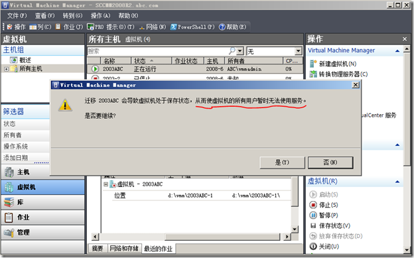This screenshot has width=414, height=258.
Task: Open the 查看(V) menu
Action: [x=45, y=15]
